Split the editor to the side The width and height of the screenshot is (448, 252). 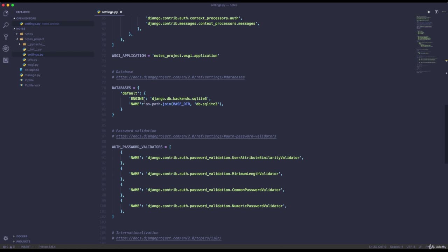(436, 12)
